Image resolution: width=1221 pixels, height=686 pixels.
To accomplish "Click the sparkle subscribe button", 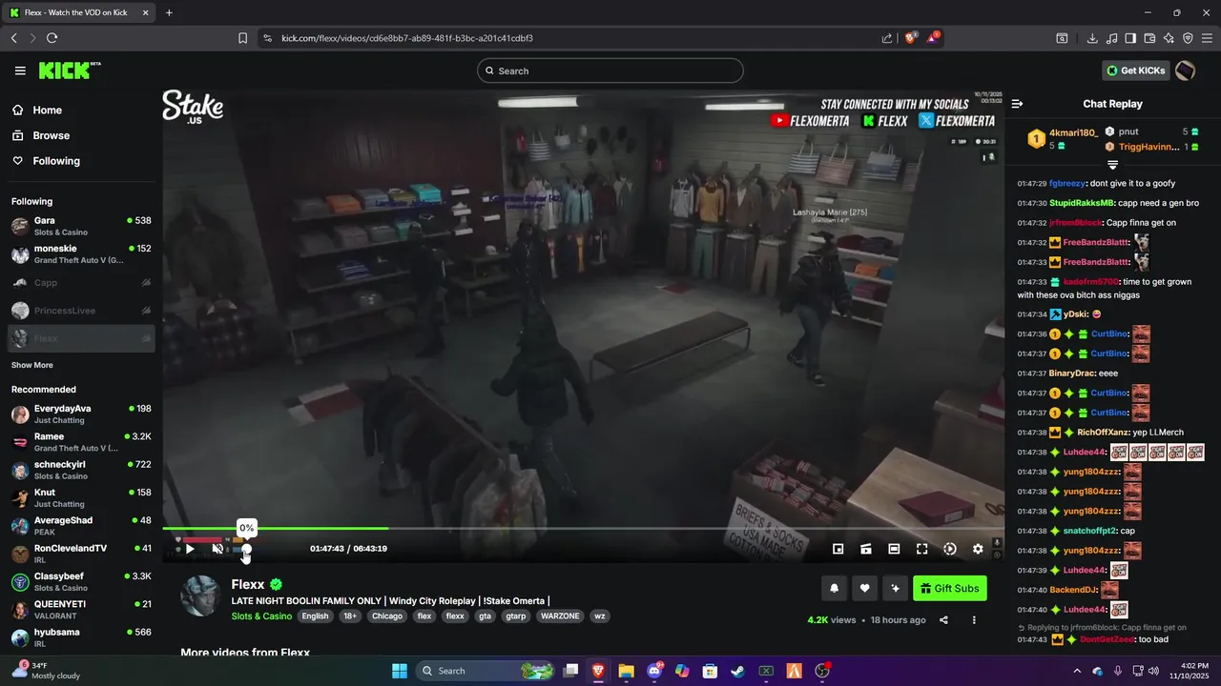I will [895, 589].
